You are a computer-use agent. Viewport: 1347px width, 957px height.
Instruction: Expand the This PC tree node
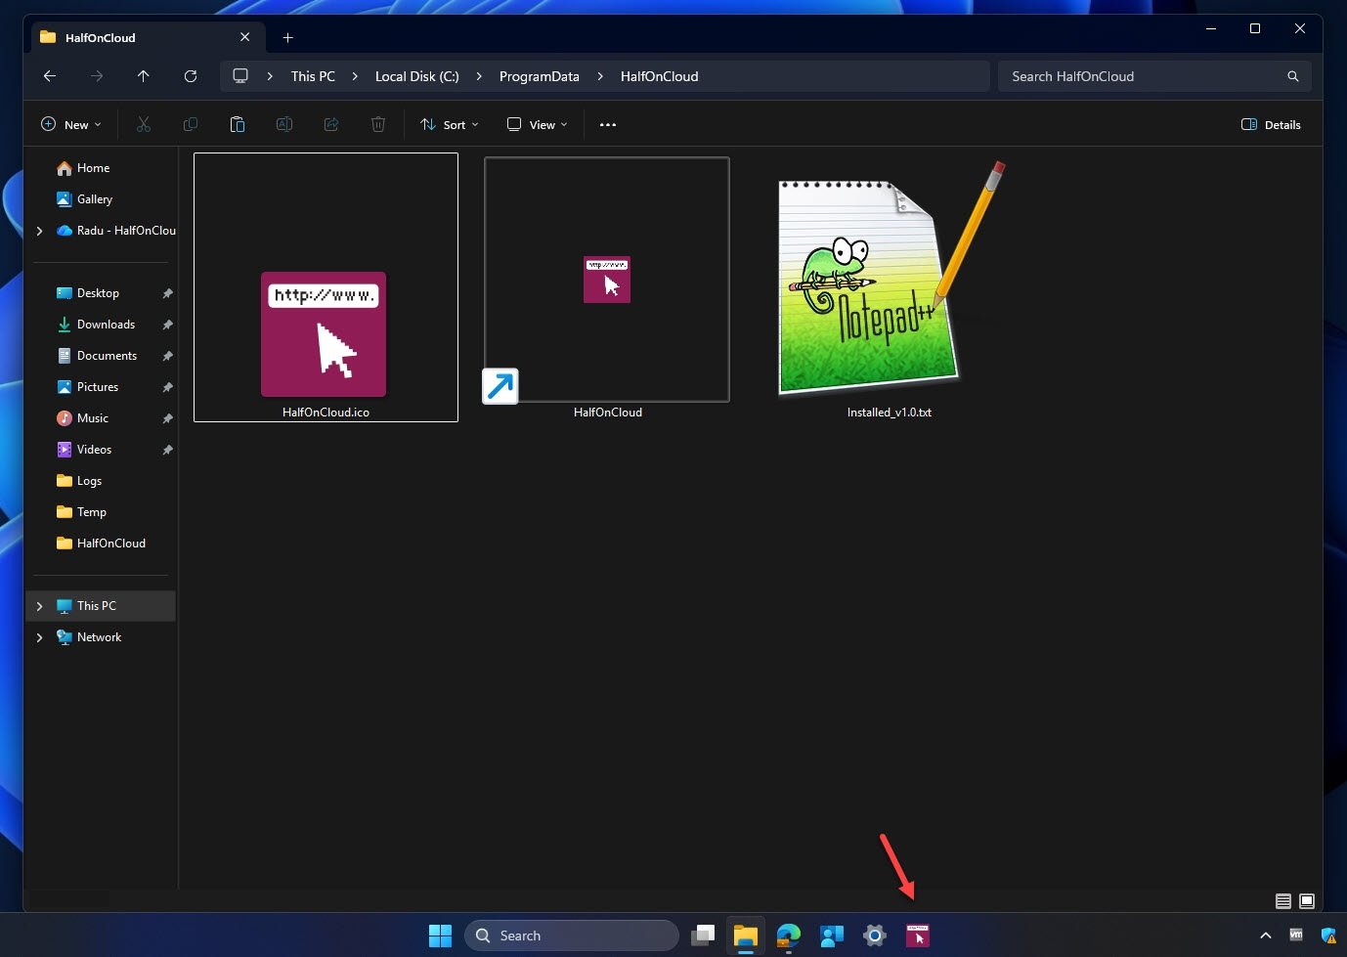[x=39, y=606]
